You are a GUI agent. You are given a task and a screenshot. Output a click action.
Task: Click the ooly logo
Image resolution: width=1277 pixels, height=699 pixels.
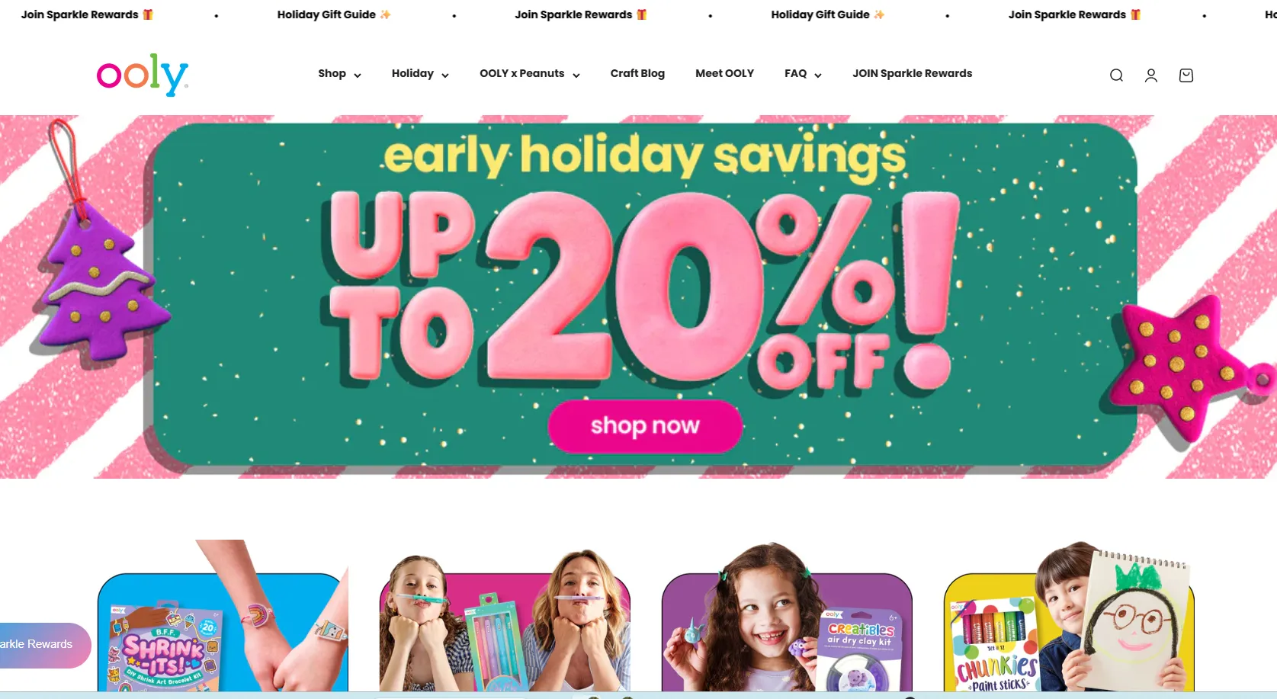tap(143, 75)
